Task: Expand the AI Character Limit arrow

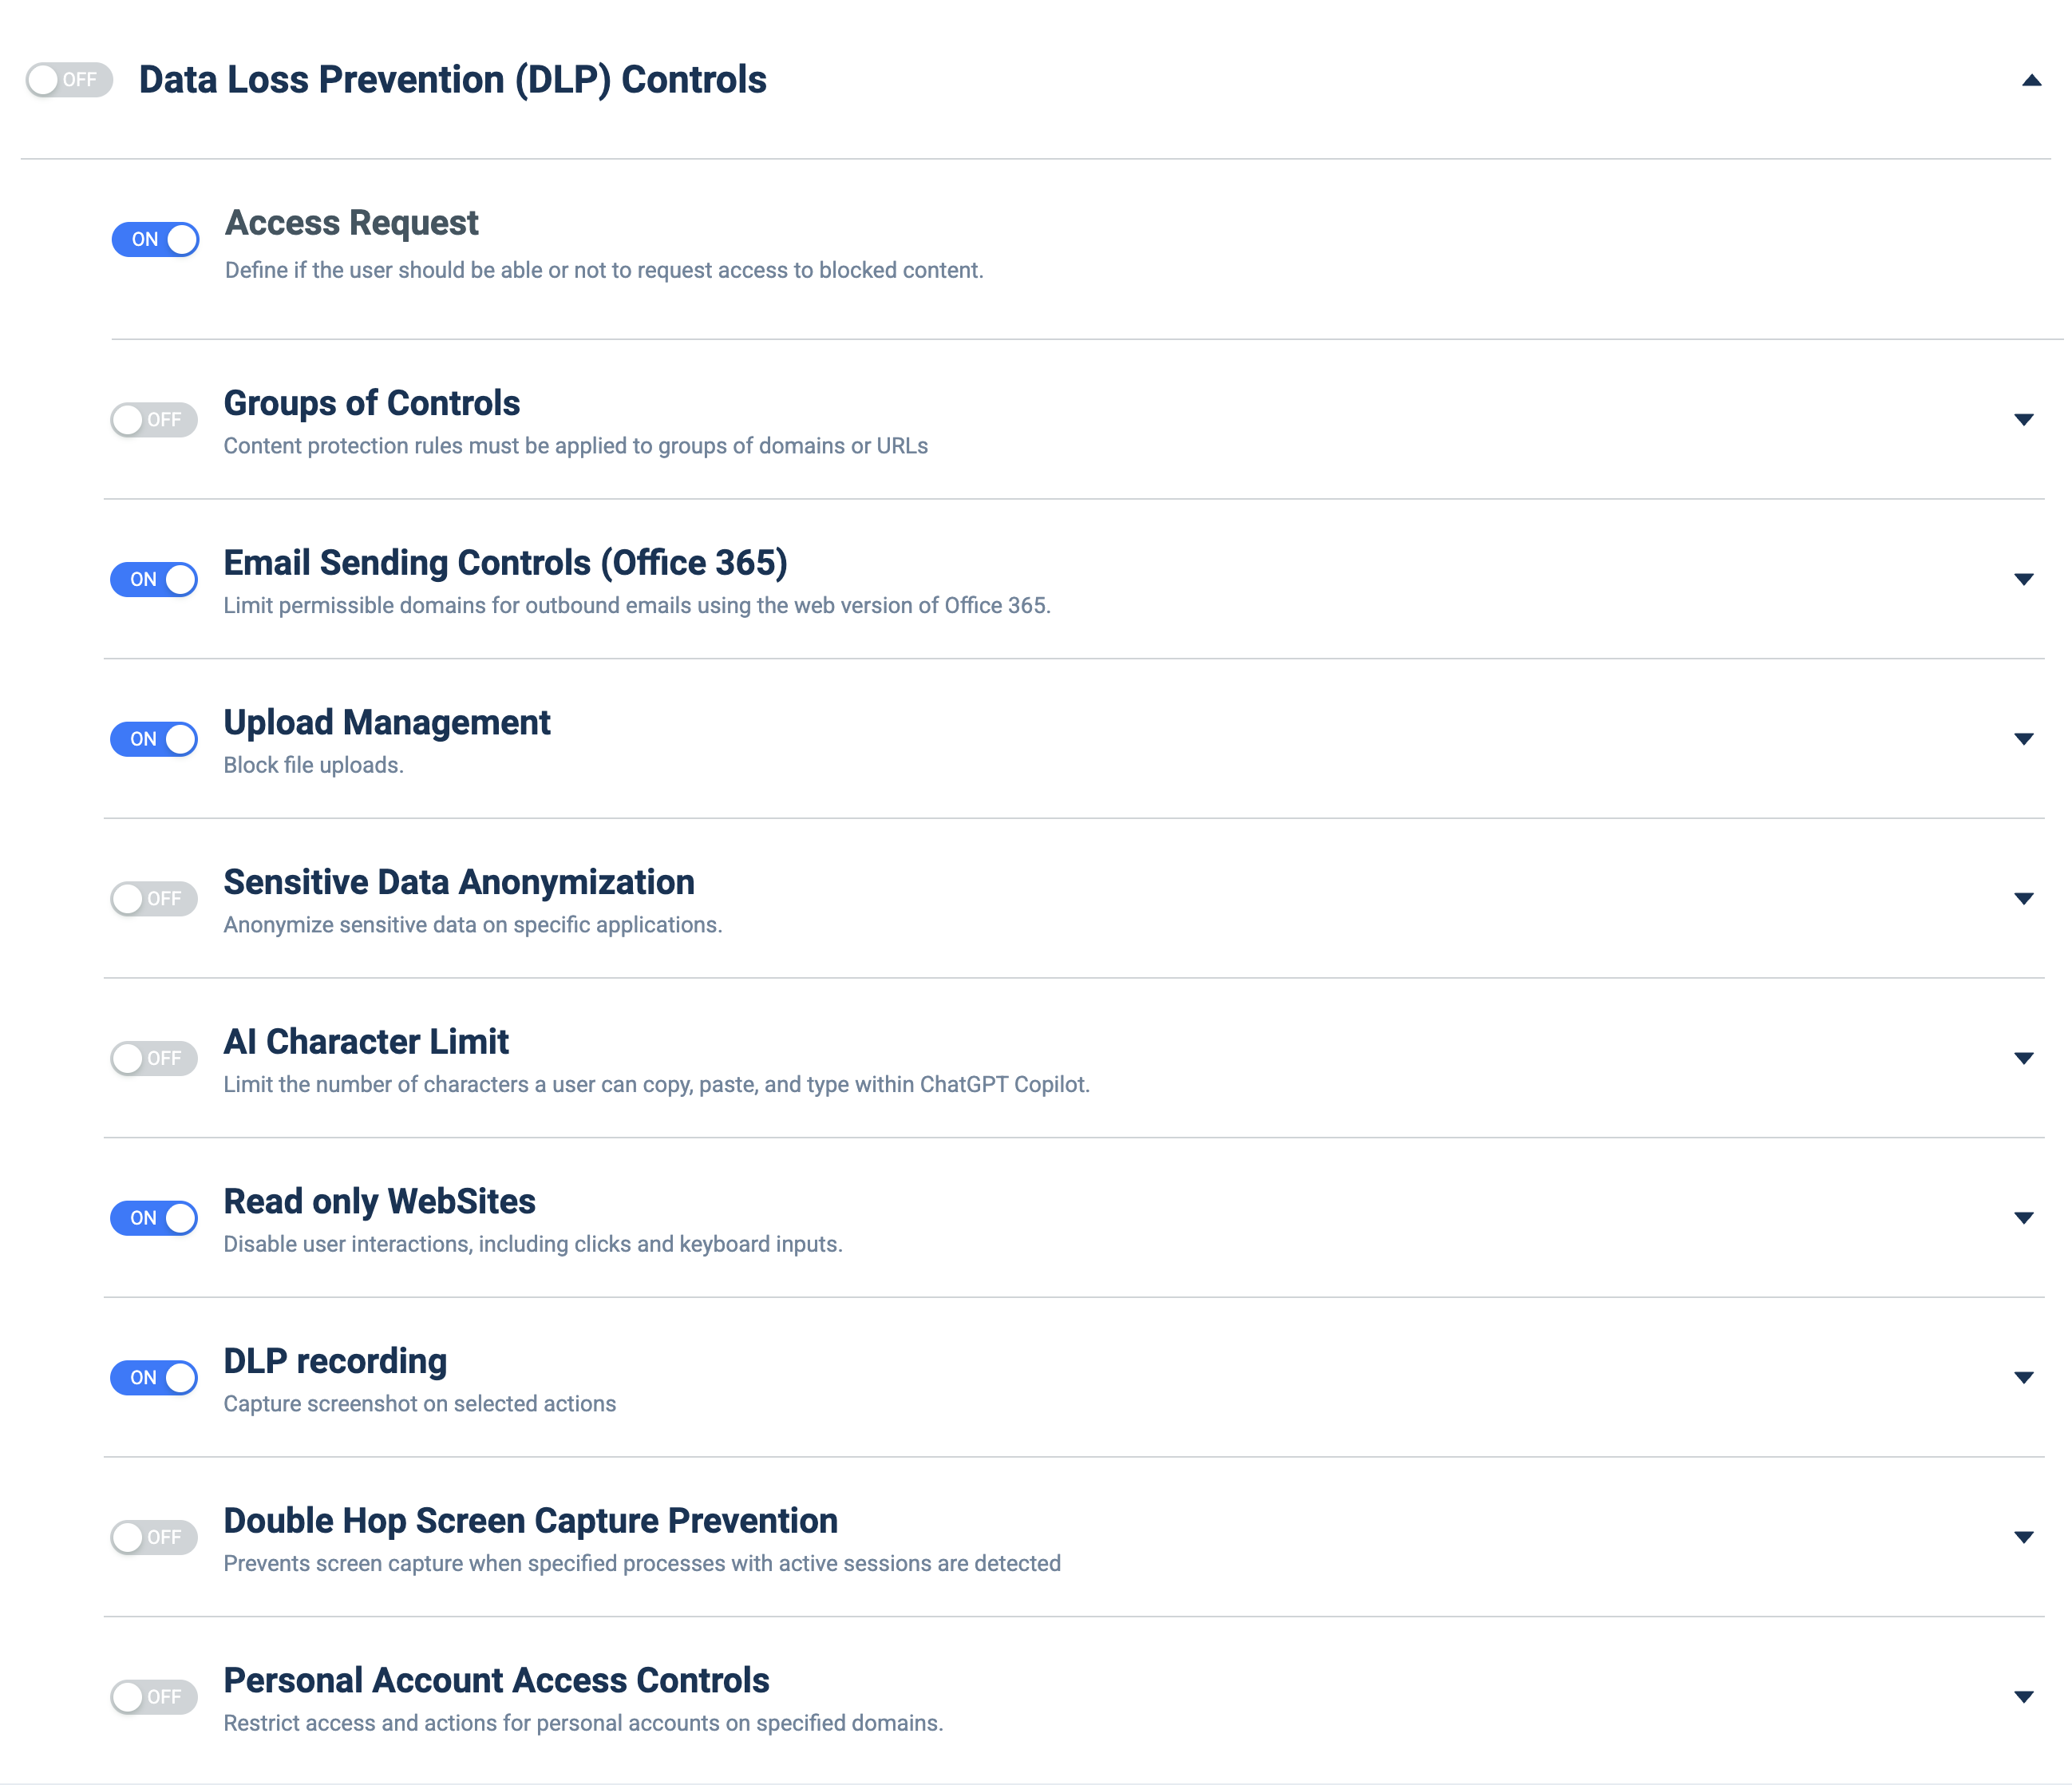Action: pos(2024,1058)
